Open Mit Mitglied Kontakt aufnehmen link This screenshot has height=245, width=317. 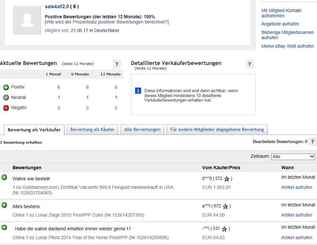click(281, 13)
